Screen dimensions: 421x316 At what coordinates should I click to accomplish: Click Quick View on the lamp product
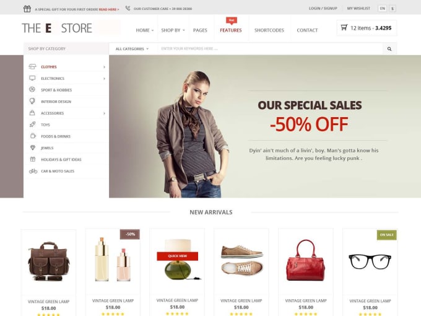178,256
